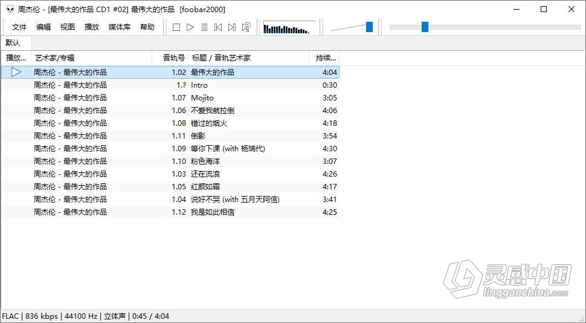Sort by the 音轨号 column header
Viewport: 586px width, 323px height.
[170, 57]
